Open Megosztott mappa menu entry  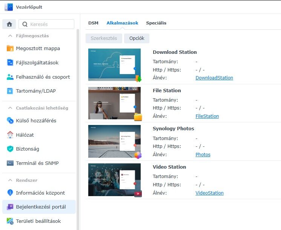click(x=39, y=49)
